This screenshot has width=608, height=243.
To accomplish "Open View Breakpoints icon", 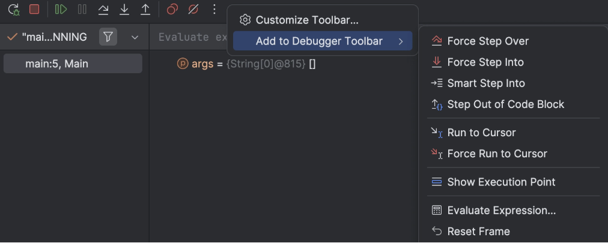I will [172, 9].
